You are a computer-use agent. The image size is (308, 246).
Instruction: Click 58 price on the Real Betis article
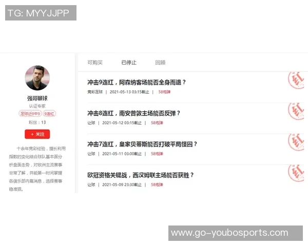157,154
